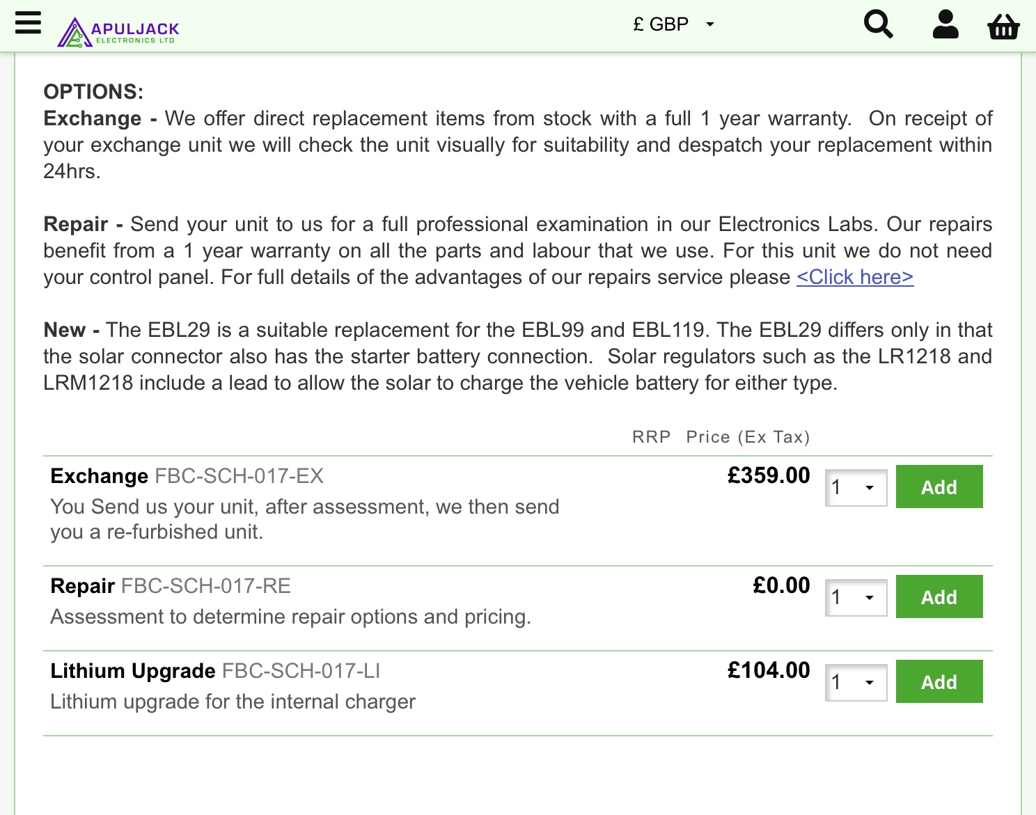
Task: Open quantity dropdown for Repair item
Action: click(856, 598)
